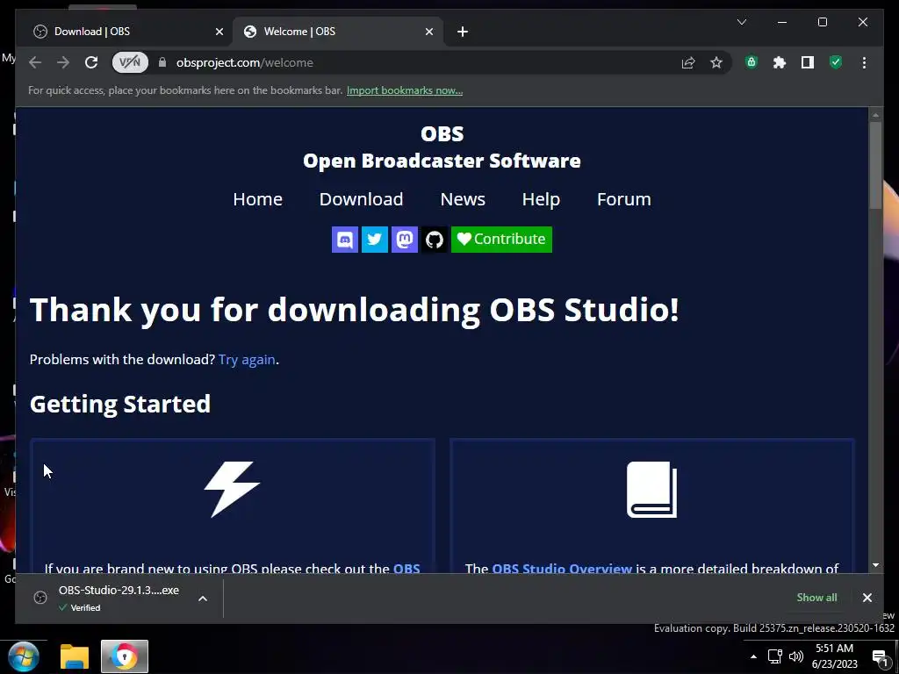Click the browser forward arrow
Viewport: 899px width, 674px height.
click(x=63, y=62)
